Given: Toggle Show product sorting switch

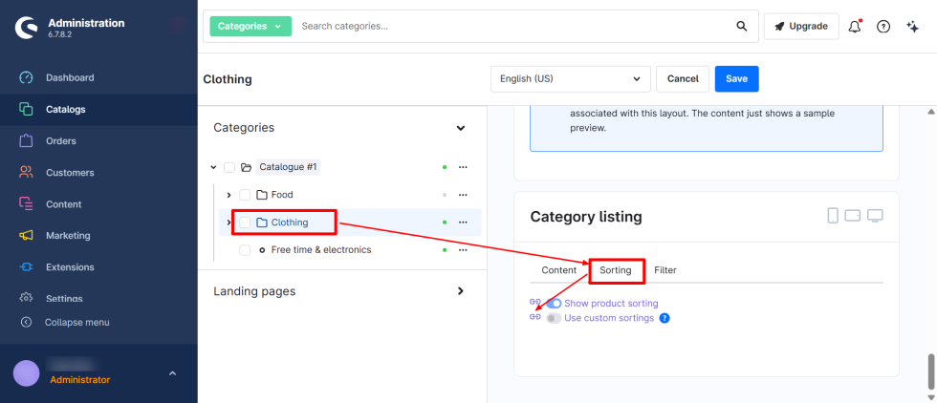Looking at the screenshot, I should pos(554,304).
